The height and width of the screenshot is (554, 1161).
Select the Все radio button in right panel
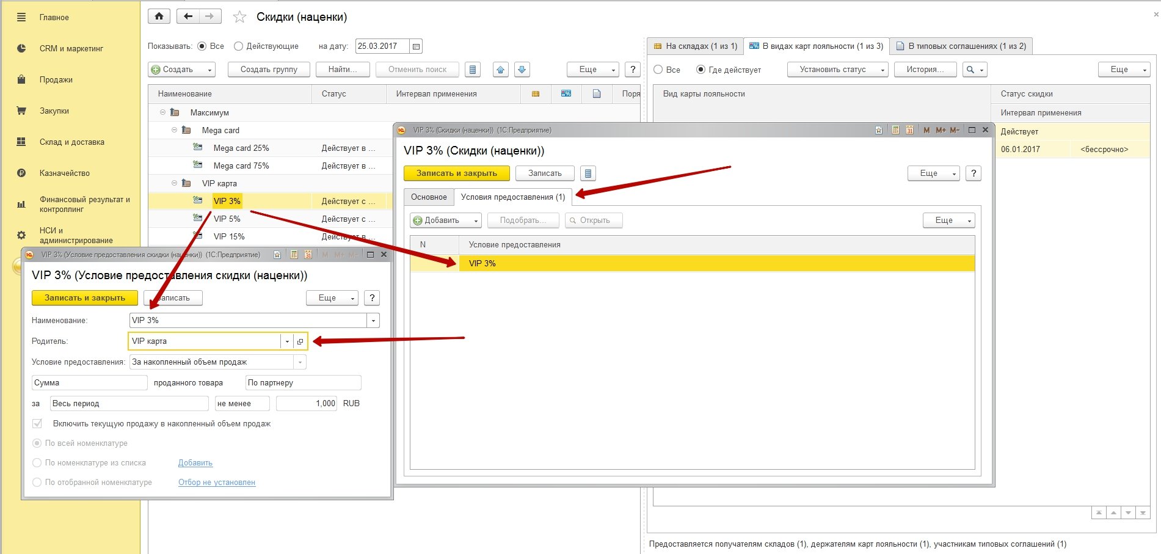(658, 70)
